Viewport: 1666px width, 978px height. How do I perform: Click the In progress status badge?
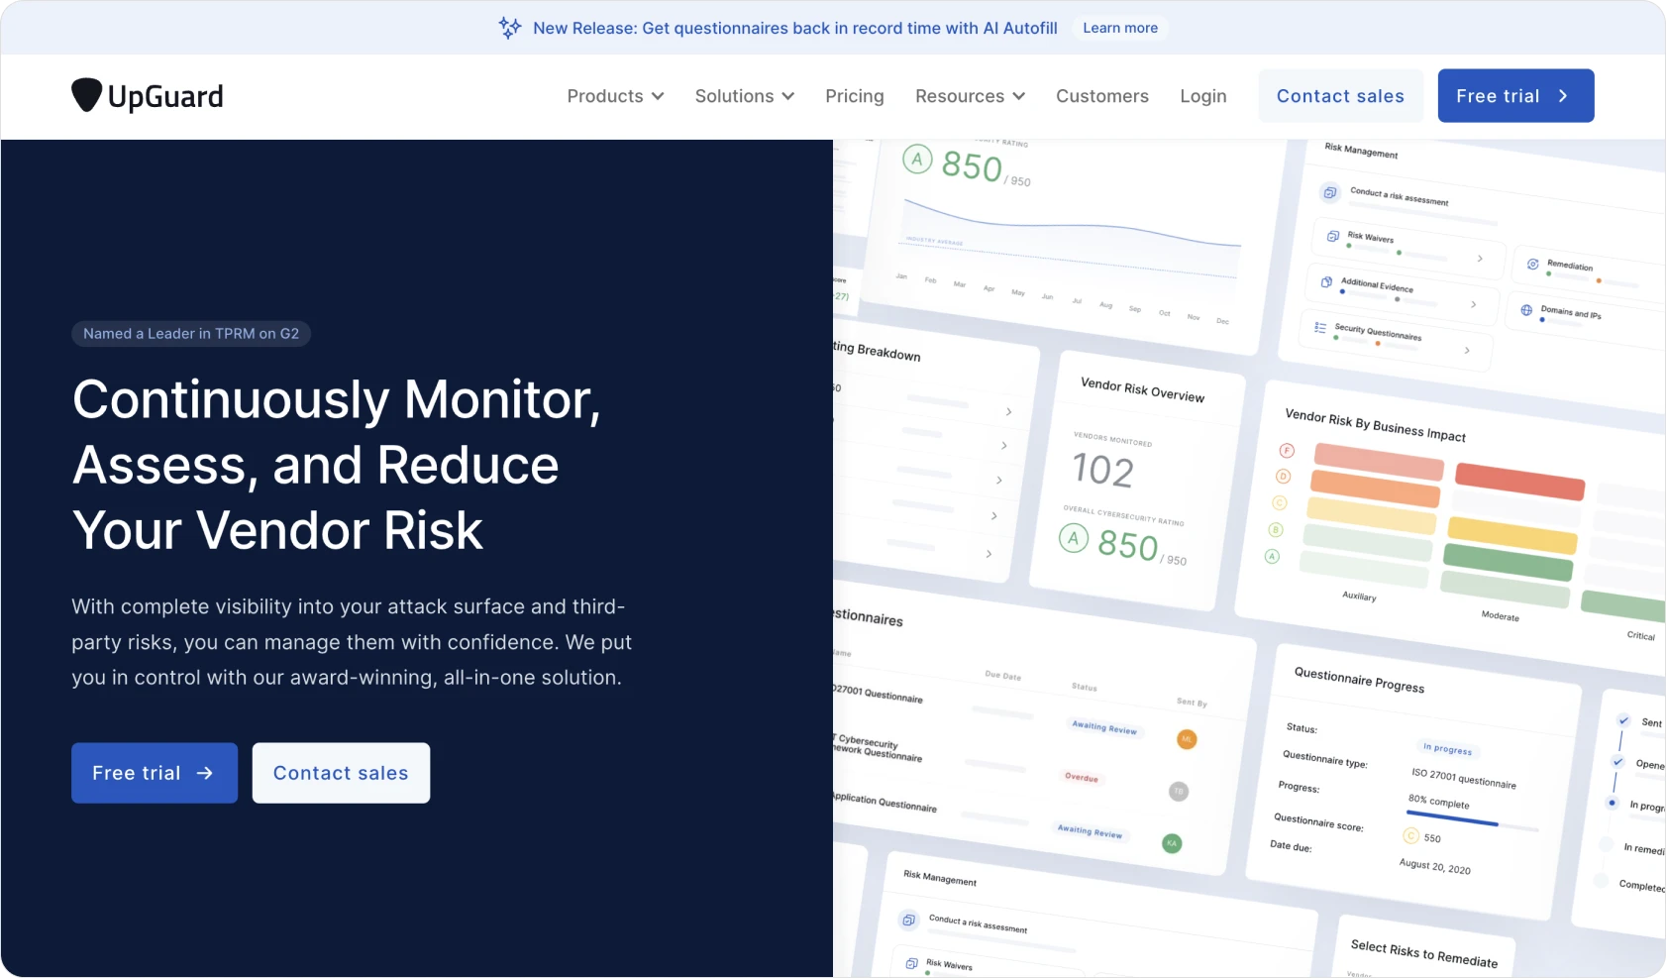[1447, 749]
